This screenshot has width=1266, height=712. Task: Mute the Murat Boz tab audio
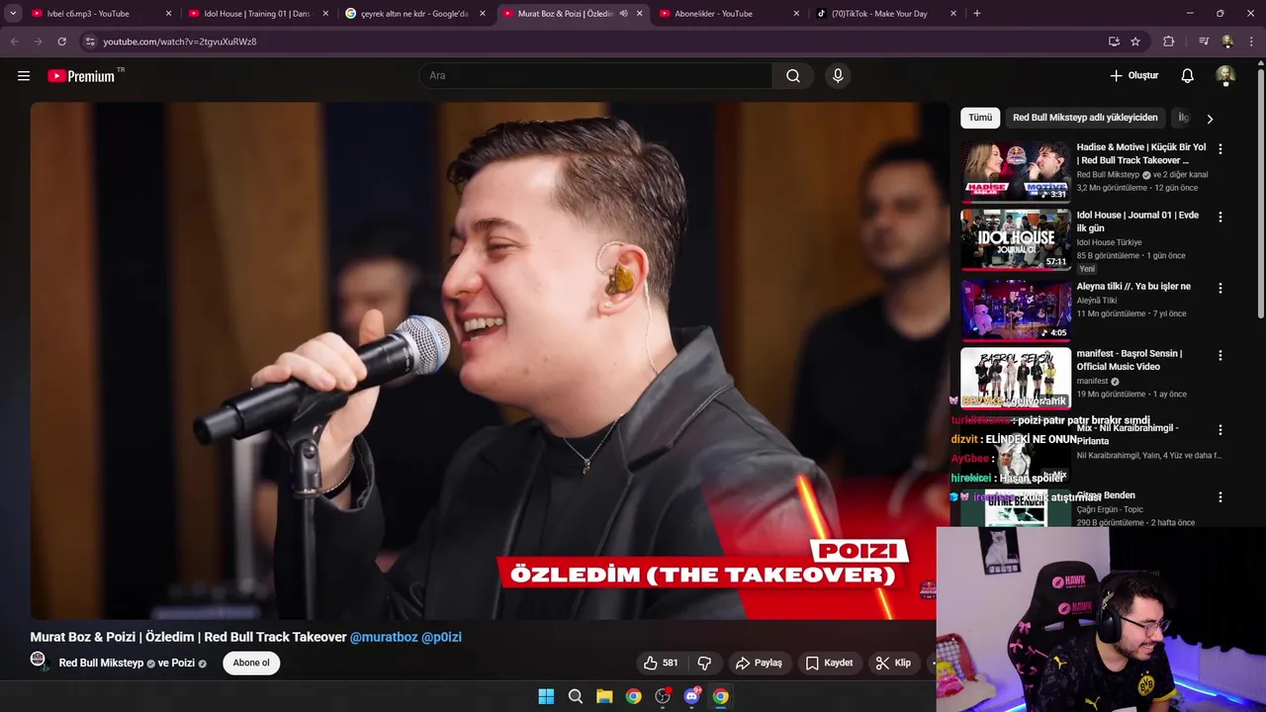pyautogui.click(x=623, y=13)
